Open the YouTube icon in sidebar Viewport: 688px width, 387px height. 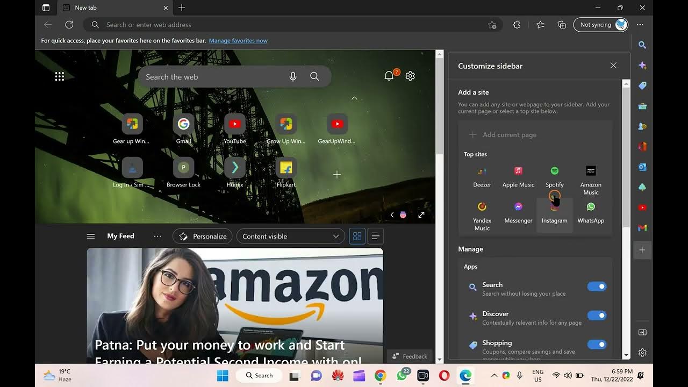(642, 207)
